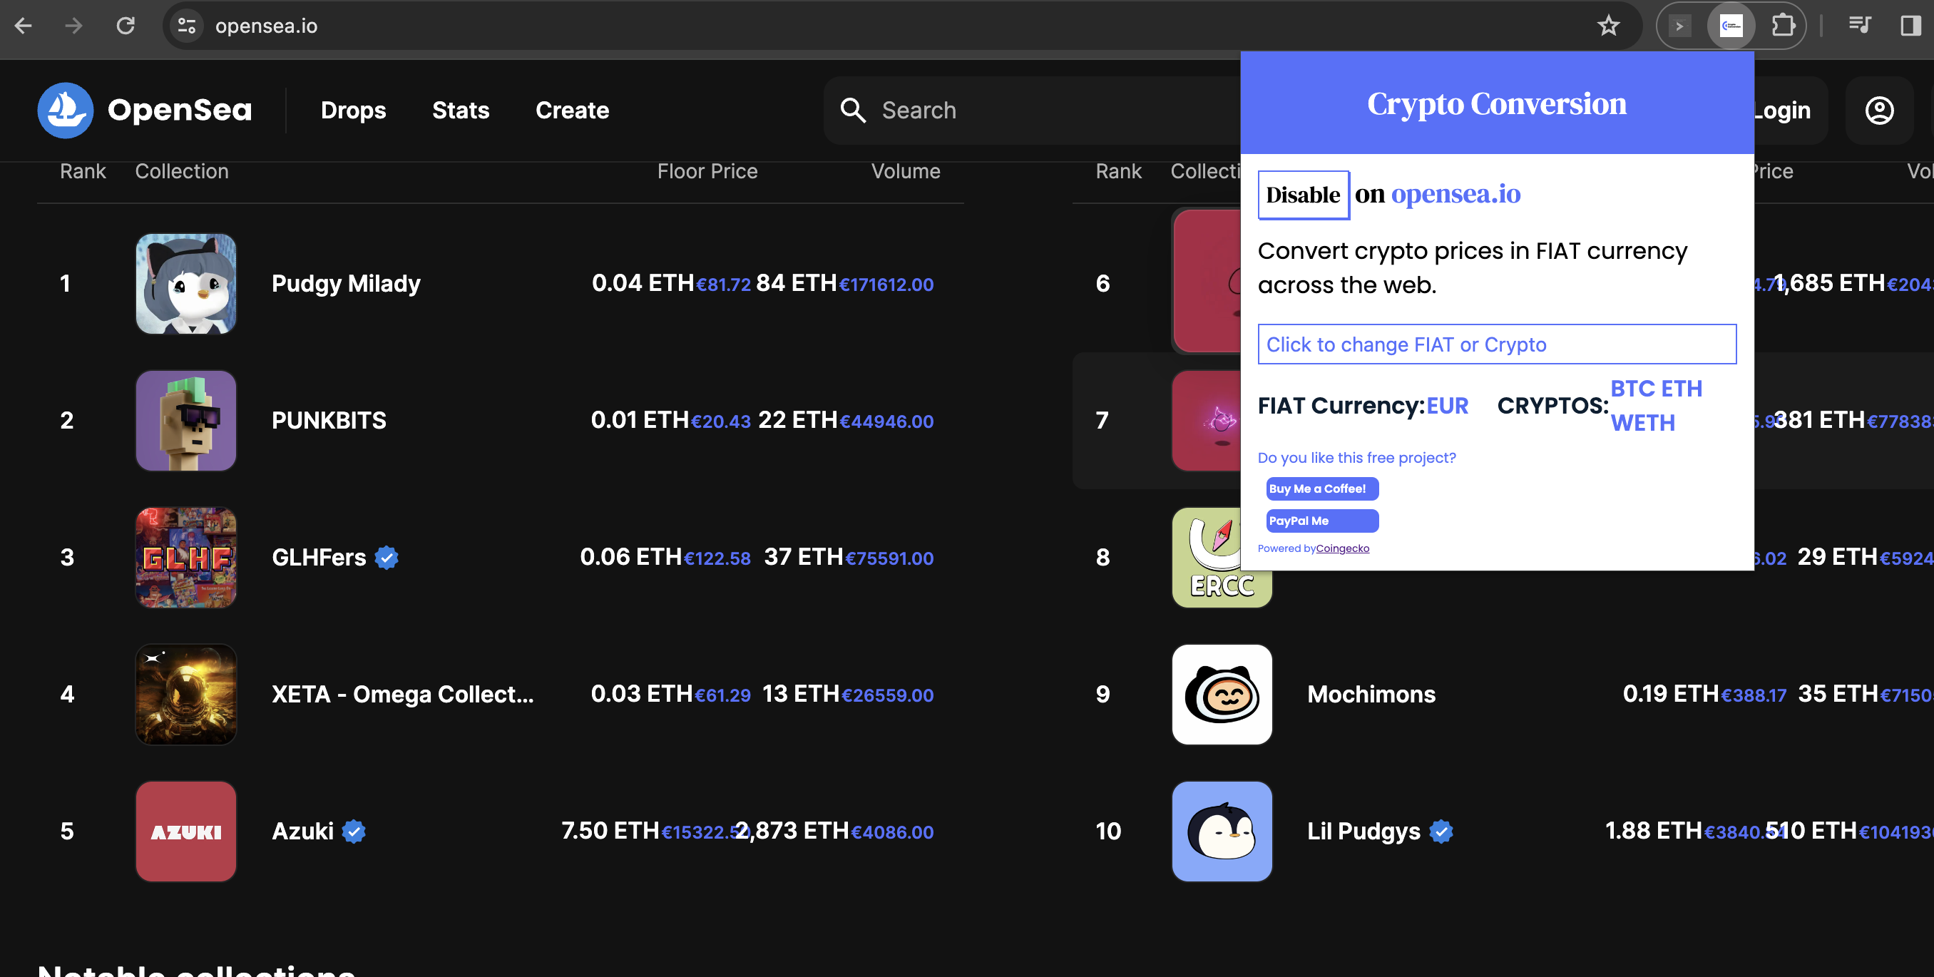Viewport: 1934px width, 977px height.
Task: Open GLHFers collection thumbnail
Action: click(x=186, y=557)
